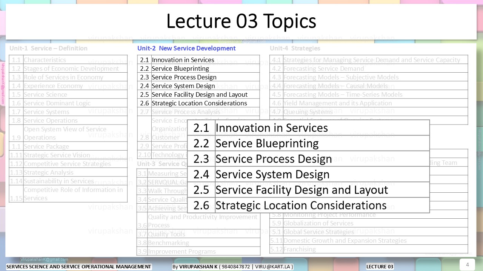Click the "Quality Tools" row

(198, 234)
